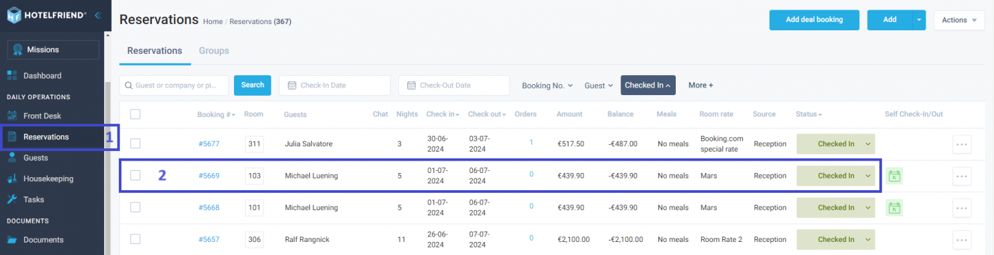Tick the select-all checkbox in header
This screenshot has height=255, width=994.
[135, 114]
